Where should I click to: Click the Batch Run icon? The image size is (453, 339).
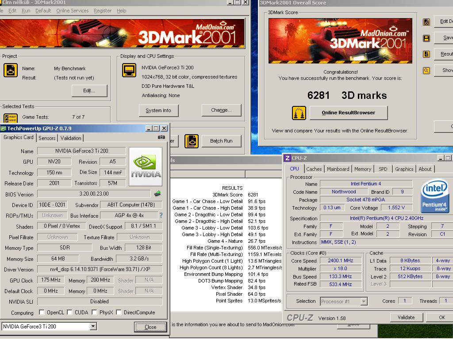[191, 141]
